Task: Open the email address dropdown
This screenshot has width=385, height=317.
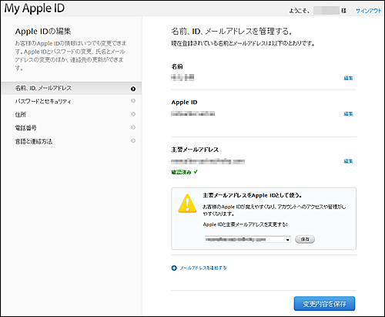Action: point(248,239)
